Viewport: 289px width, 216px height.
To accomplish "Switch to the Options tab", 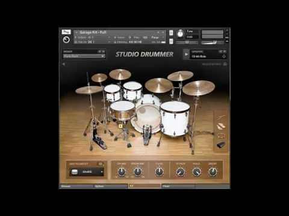I will click(x=111, y=186).
